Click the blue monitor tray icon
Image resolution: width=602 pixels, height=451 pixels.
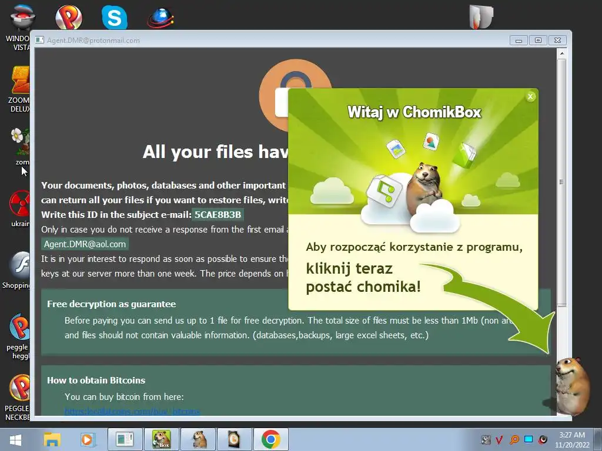(529, 439)
